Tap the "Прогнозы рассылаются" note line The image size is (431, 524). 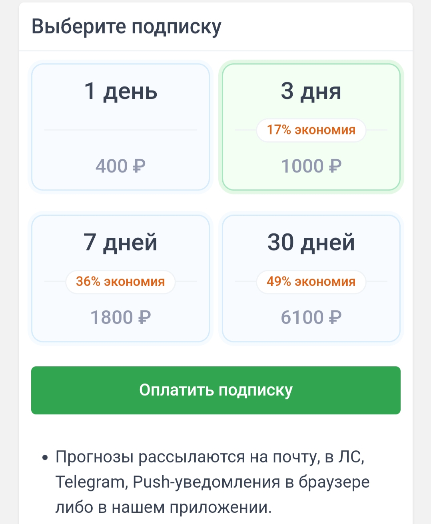pos(150,457)
